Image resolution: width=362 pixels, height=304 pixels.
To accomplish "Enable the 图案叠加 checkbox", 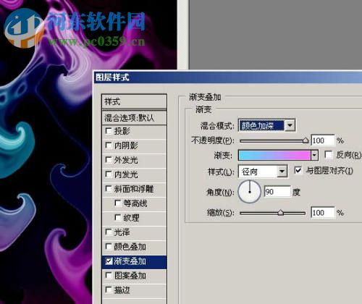I will [x=109, y=275].
